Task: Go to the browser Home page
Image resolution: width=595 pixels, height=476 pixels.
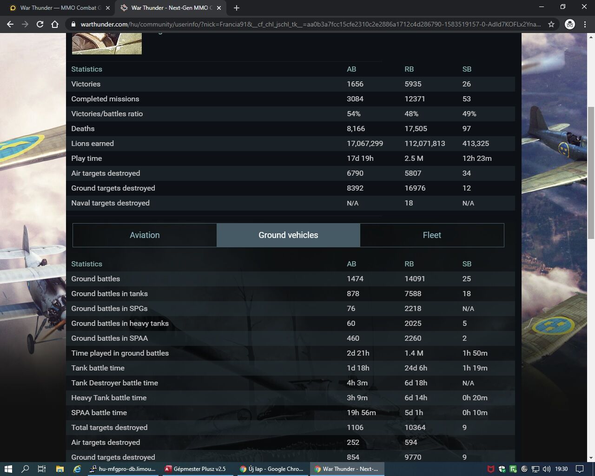Action: [x=55, y=24]
